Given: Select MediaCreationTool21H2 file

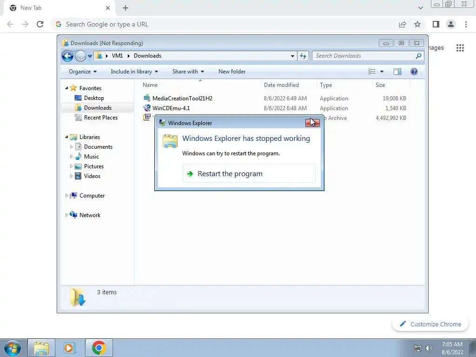Looking at the screenshot, I should coord(182,99).
